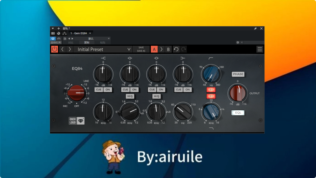This screenshot has height=178, width=316.
Task: Undo last plugin change
Action: coord(176,49)
